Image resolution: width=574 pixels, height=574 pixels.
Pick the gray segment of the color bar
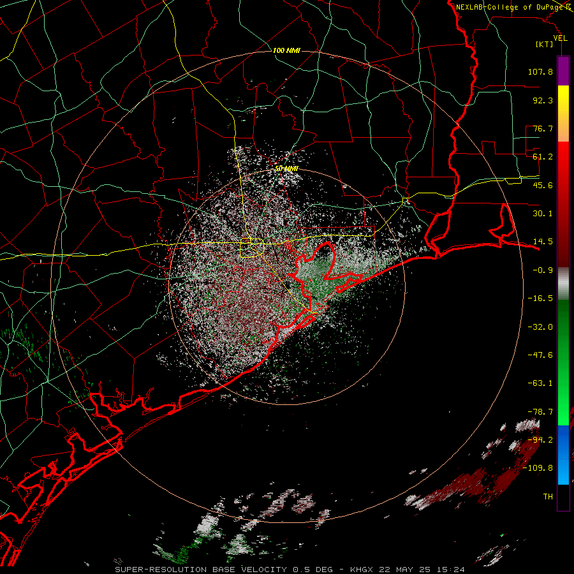[563, 283]
